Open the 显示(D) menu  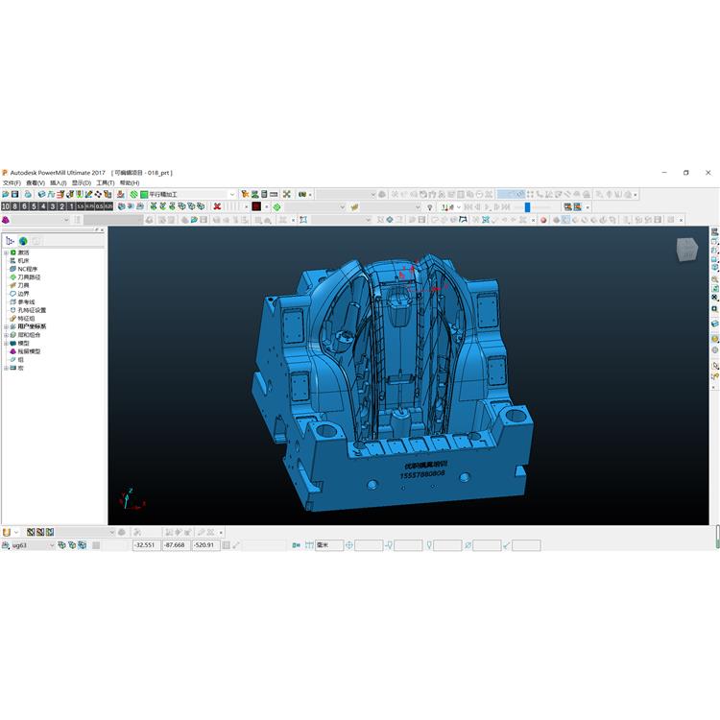pyautogui.click(x=82, y=182)
